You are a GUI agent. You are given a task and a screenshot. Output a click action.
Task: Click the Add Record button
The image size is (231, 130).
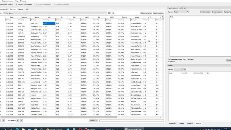pyautogui.click(x=146, y=13)
